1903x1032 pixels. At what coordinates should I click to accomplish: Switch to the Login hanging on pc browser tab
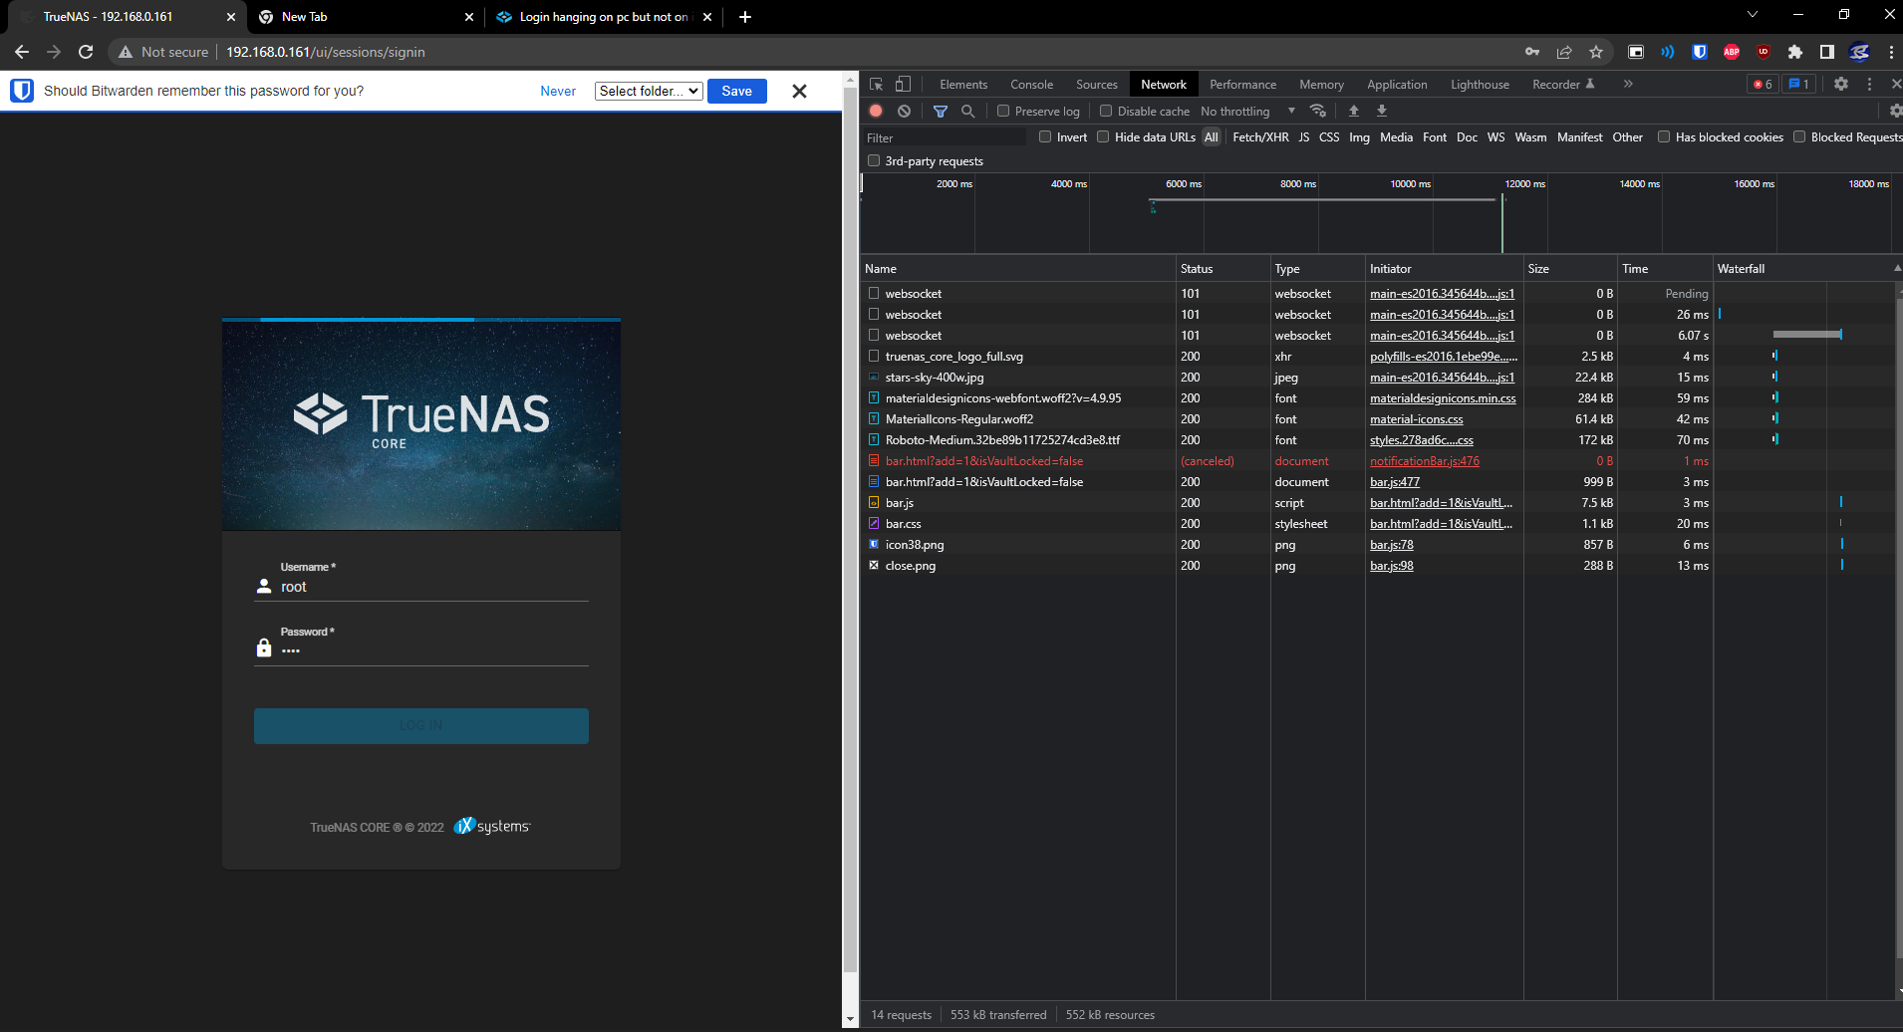(604, 17)
